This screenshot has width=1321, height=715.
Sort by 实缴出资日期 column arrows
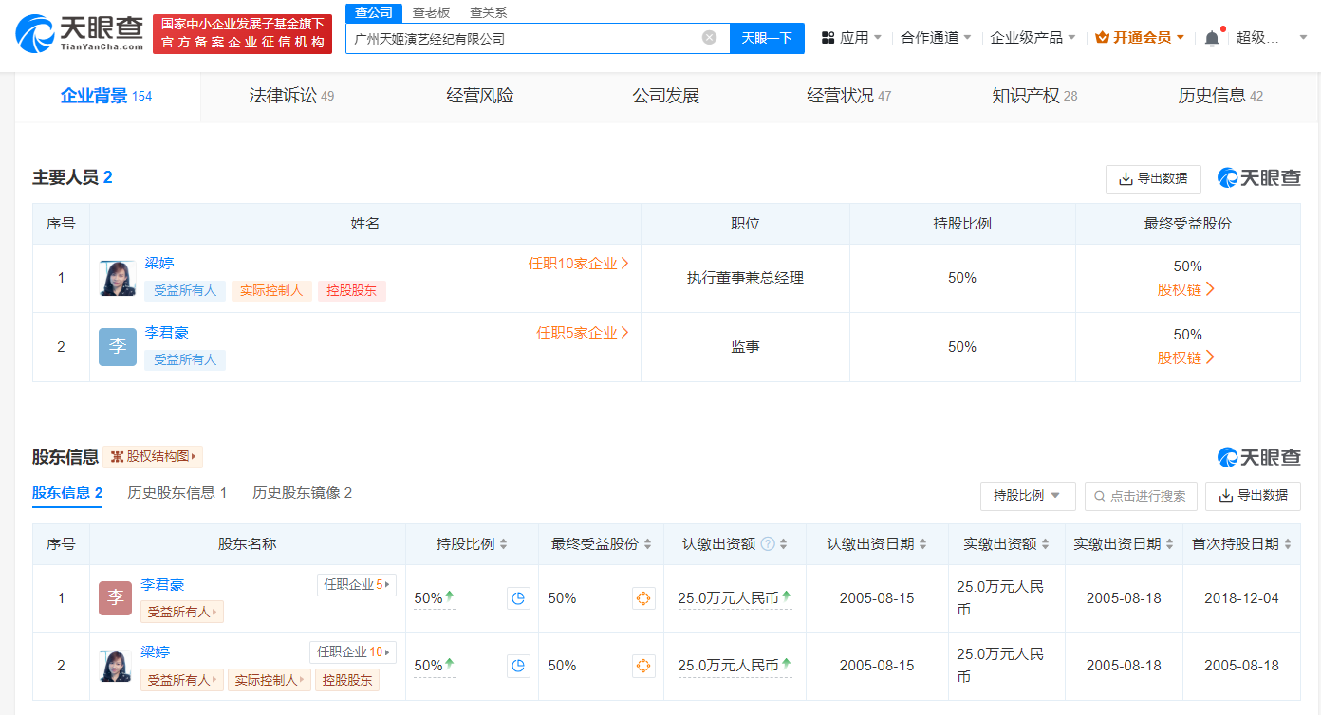point(1170,544)
